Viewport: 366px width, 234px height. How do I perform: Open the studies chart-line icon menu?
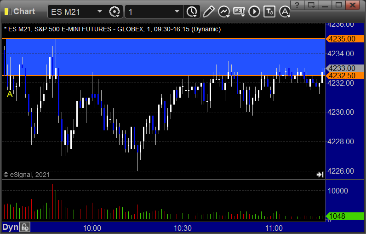point(224,12)
